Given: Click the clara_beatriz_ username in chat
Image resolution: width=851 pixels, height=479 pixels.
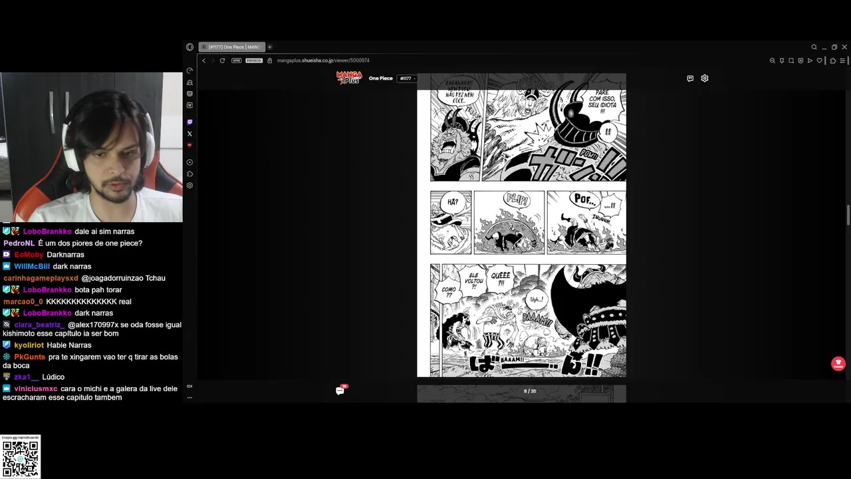Looking at the screenshot, I should click(39, 325).
